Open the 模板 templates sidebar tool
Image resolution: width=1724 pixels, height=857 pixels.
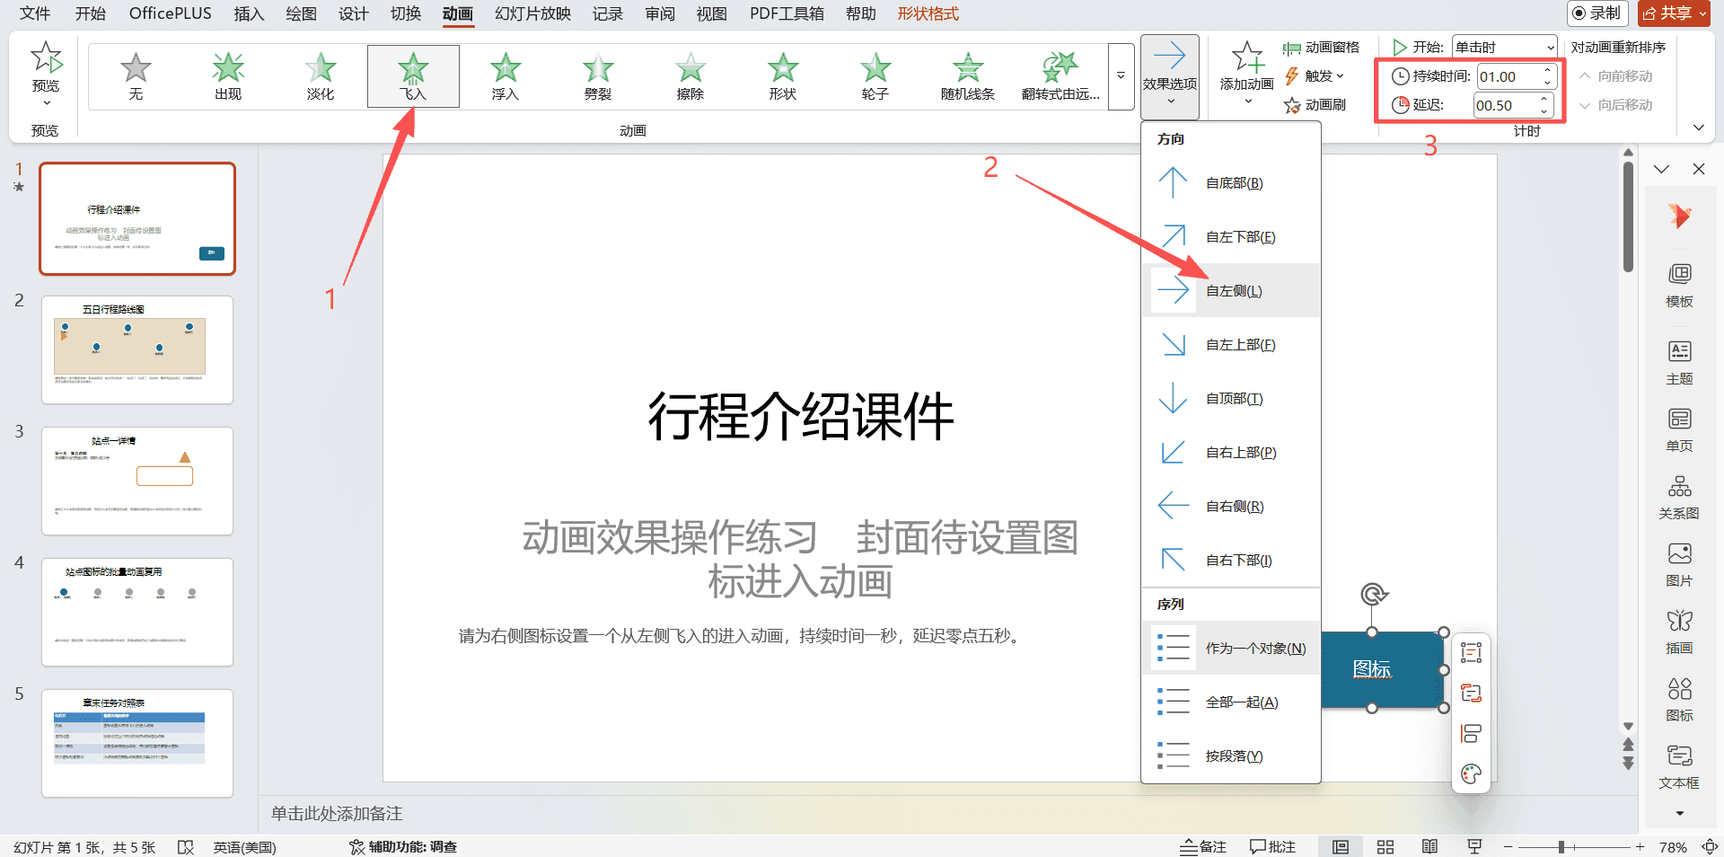1679,286
